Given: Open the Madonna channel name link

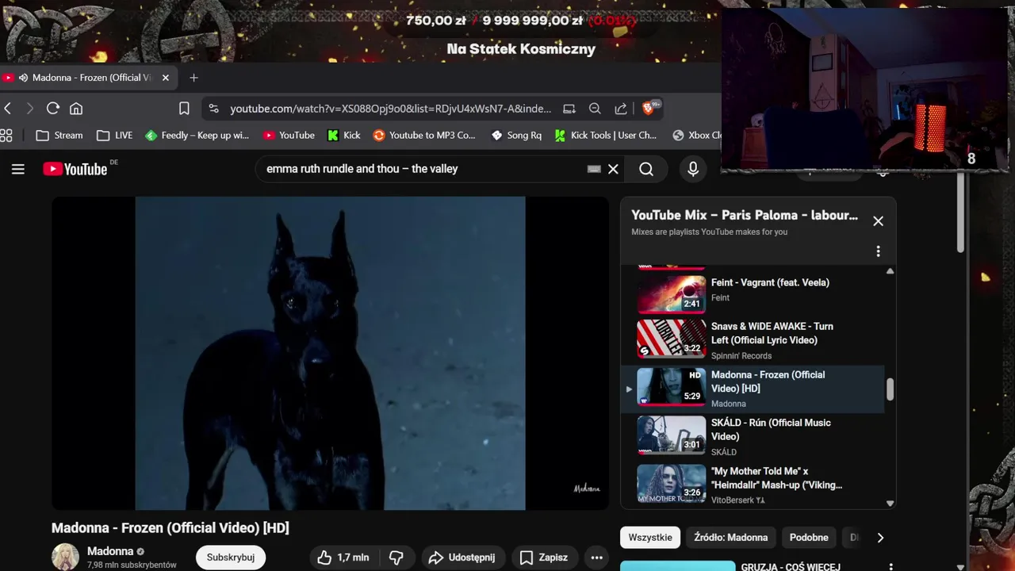Looking at the screenshot, I should tap(110, 551).
